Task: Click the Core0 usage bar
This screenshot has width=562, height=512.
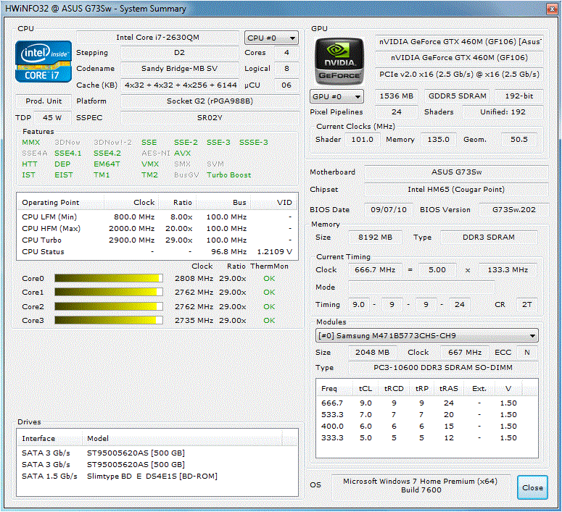Action: [x=109, y=278]
